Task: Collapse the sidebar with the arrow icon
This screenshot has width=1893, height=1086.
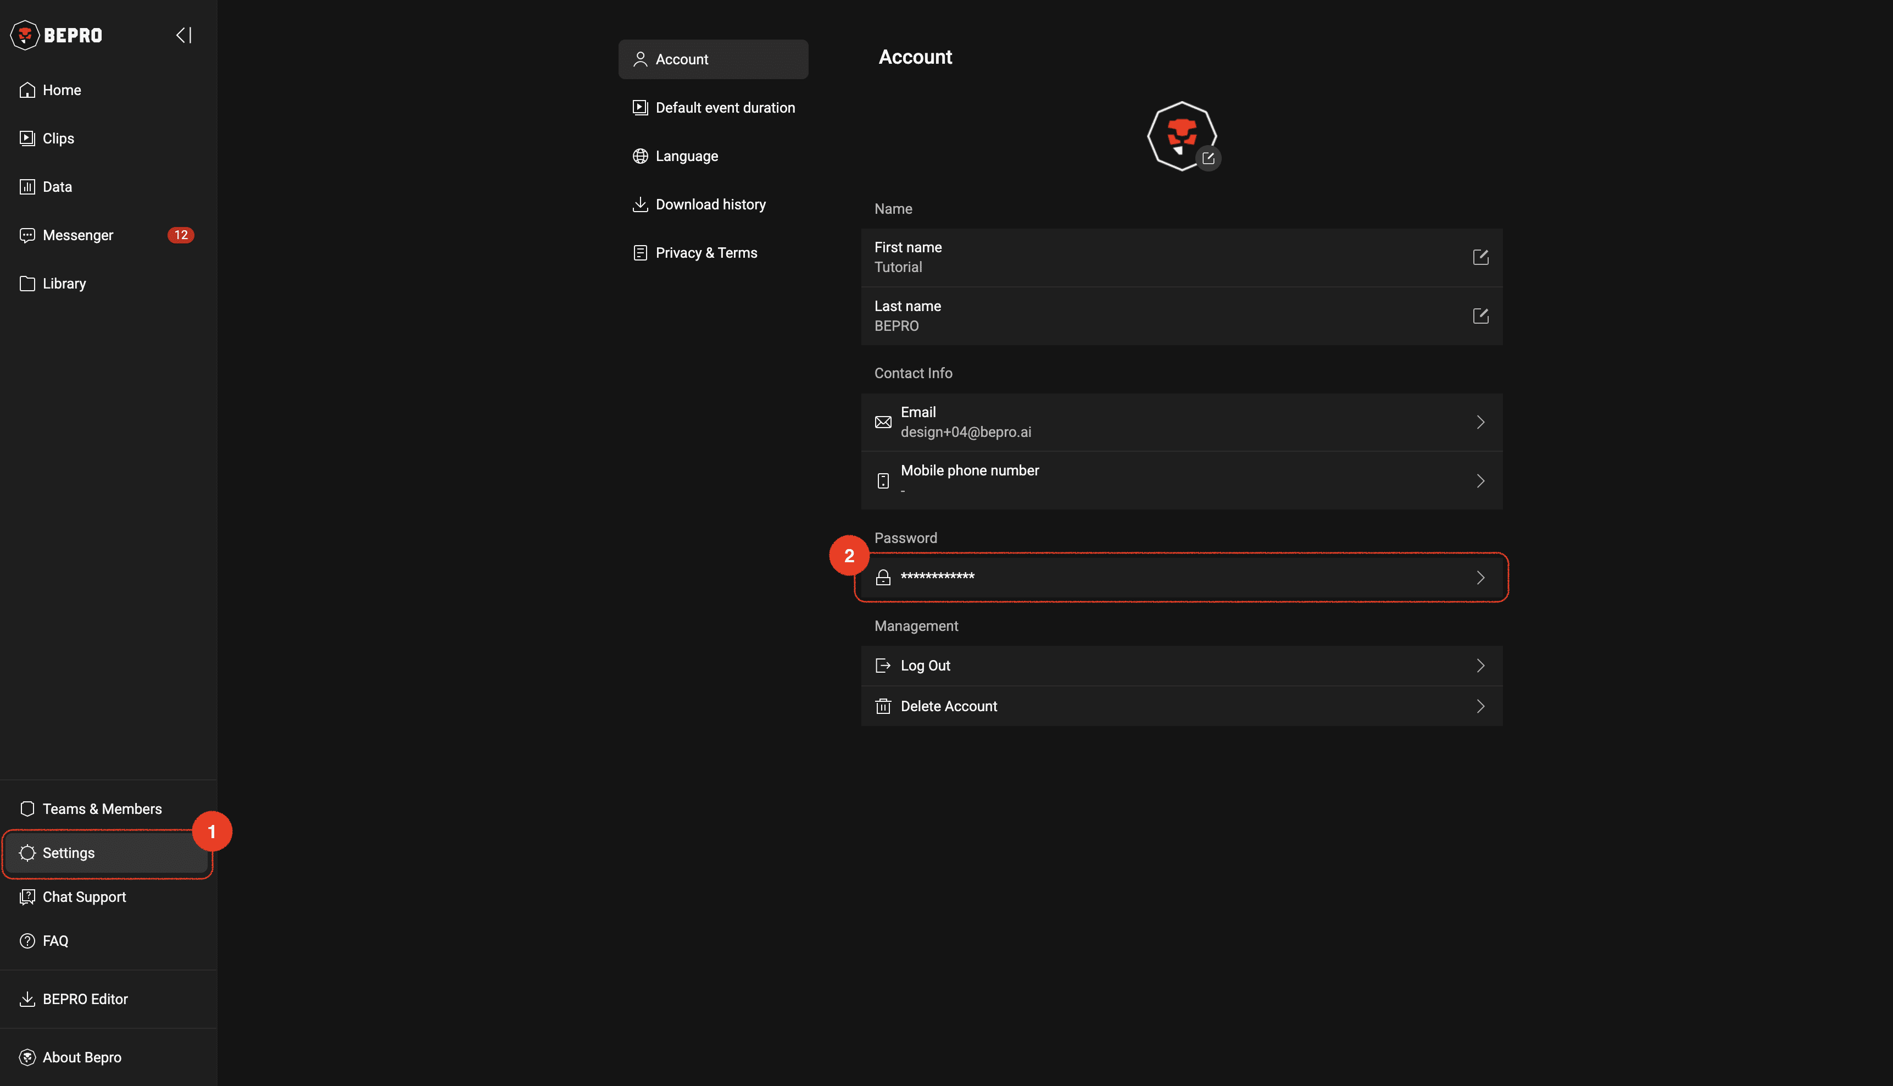Action: click(x=183, y=35)
